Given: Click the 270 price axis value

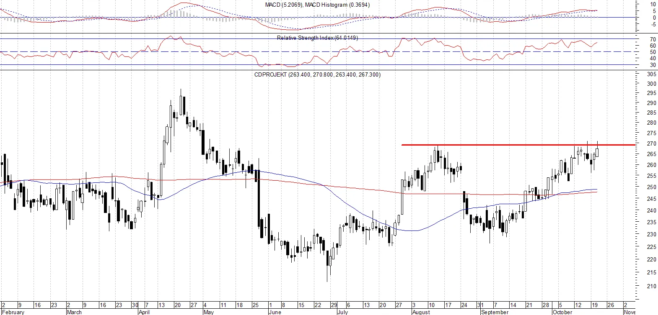Looking at the screenshot, I should pos(652,143).
